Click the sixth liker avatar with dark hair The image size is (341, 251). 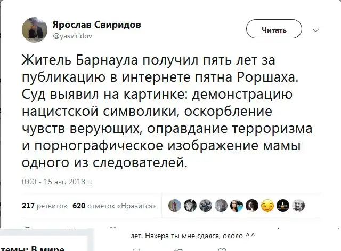pyautogui.click(x=252, y=206)
